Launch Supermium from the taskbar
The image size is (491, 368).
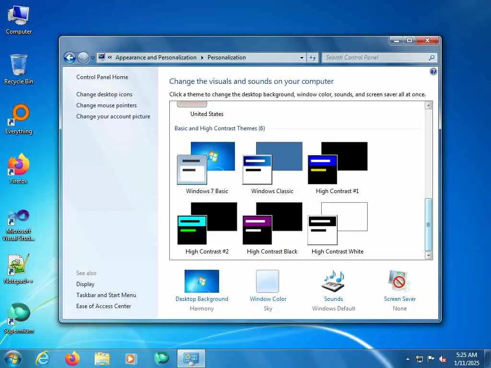tap(162, 358)
